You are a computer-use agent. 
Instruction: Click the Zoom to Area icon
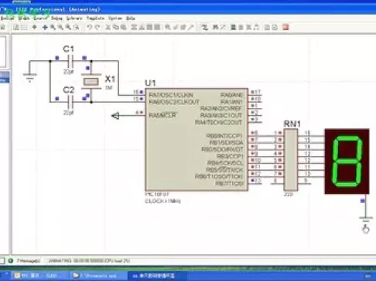tap(77, 27)
